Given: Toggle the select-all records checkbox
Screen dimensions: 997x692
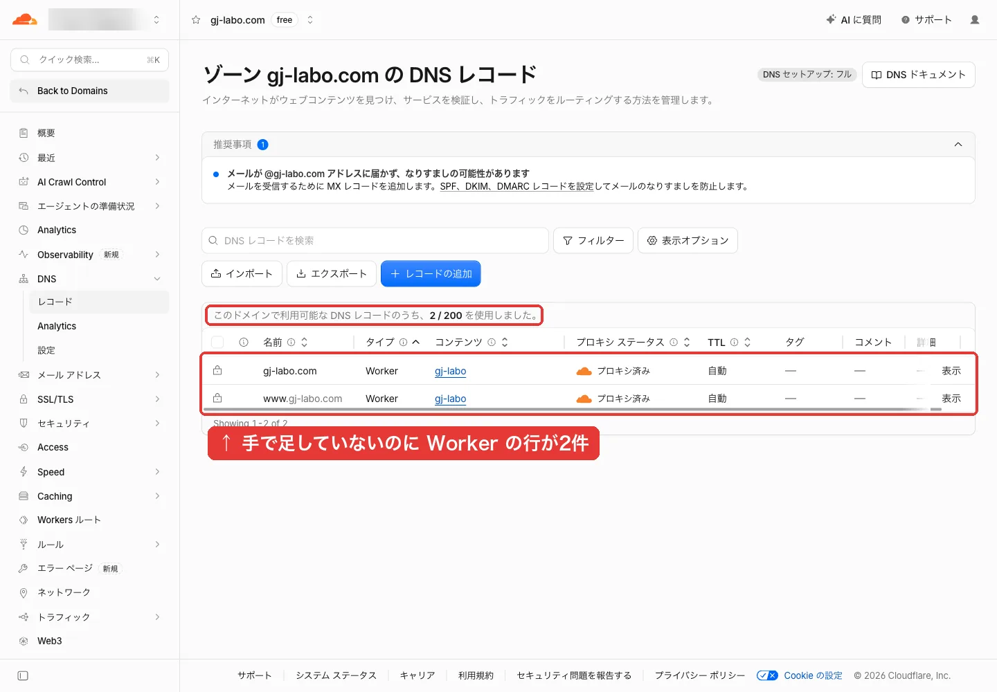Looking at the screenshot, I should tap(217, 343).
